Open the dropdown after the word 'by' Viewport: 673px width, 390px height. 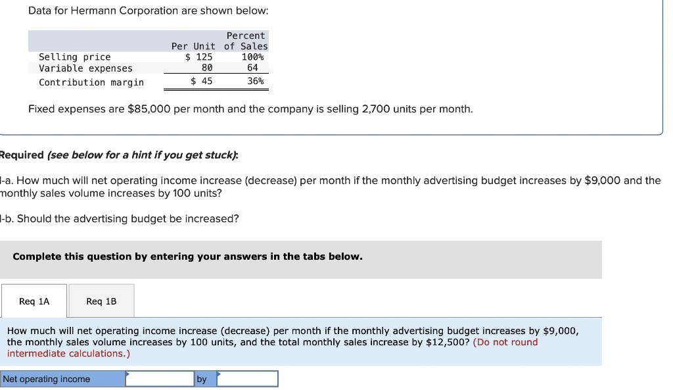[x=247, y=379]
